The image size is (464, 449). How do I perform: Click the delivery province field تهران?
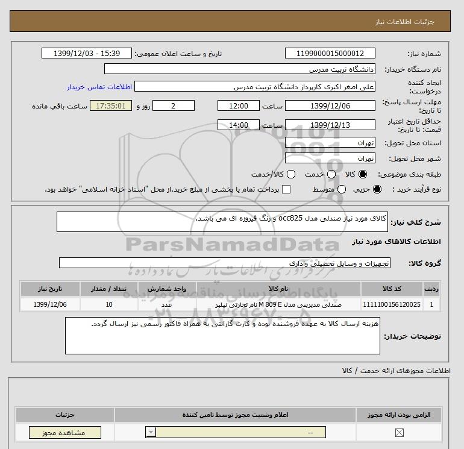(330, 143)
